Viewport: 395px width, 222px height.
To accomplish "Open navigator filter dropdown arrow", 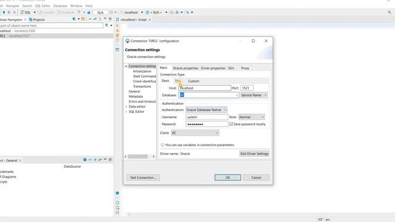I will (111, 25).
